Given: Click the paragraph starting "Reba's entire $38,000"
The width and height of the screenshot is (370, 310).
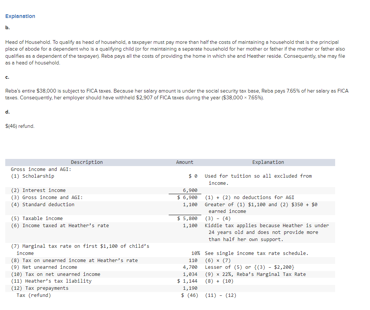Looking at the screenshot, I should point(177,94).
